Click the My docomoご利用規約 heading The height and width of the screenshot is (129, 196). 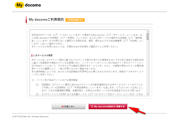(46, 20)
